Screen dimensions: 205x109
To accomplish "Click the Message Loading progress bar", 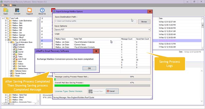I will pyautogui.click(x=102, y=79).
